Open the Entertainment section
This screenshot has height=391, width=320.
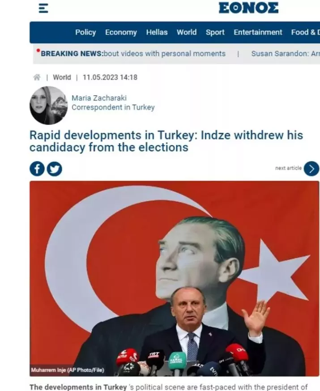pos(258,32)
